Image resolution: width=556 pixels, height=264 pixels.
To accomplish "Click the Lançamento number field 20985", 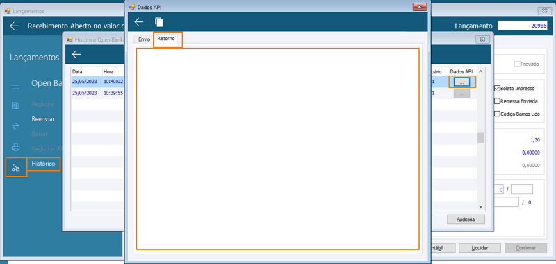I will point(523,26).
